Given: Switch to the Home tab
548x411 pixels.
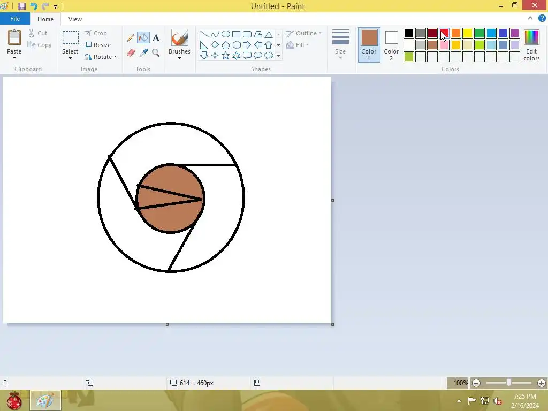Looking at the screenshot, I should coord(45,19).
